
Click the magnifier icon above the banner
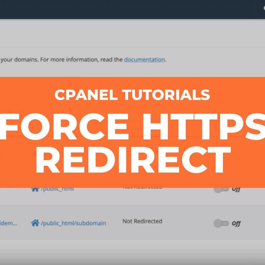tap(69, 83)
